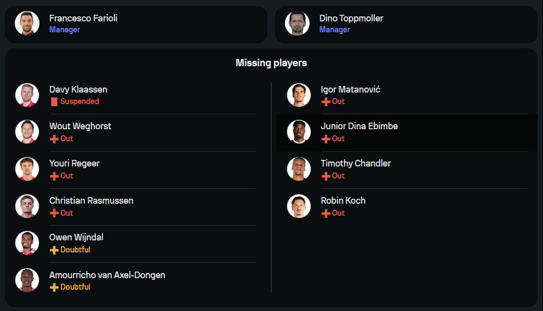The image size is (543, 311).
Task: Click Junior Dina Ebimbe's player avatar
Action: point(299,131)
